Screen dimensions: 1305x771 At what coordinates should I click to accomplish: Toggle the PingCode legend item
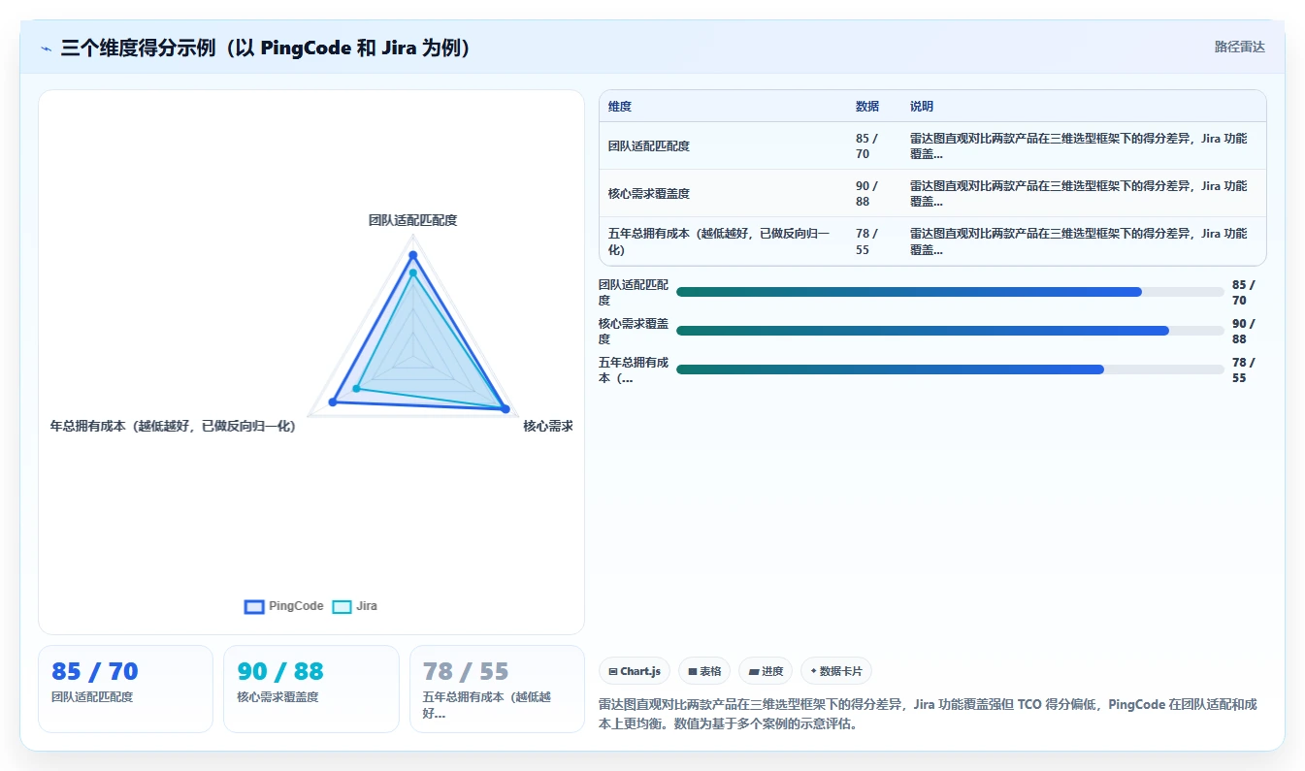click(x=283, y=606)
